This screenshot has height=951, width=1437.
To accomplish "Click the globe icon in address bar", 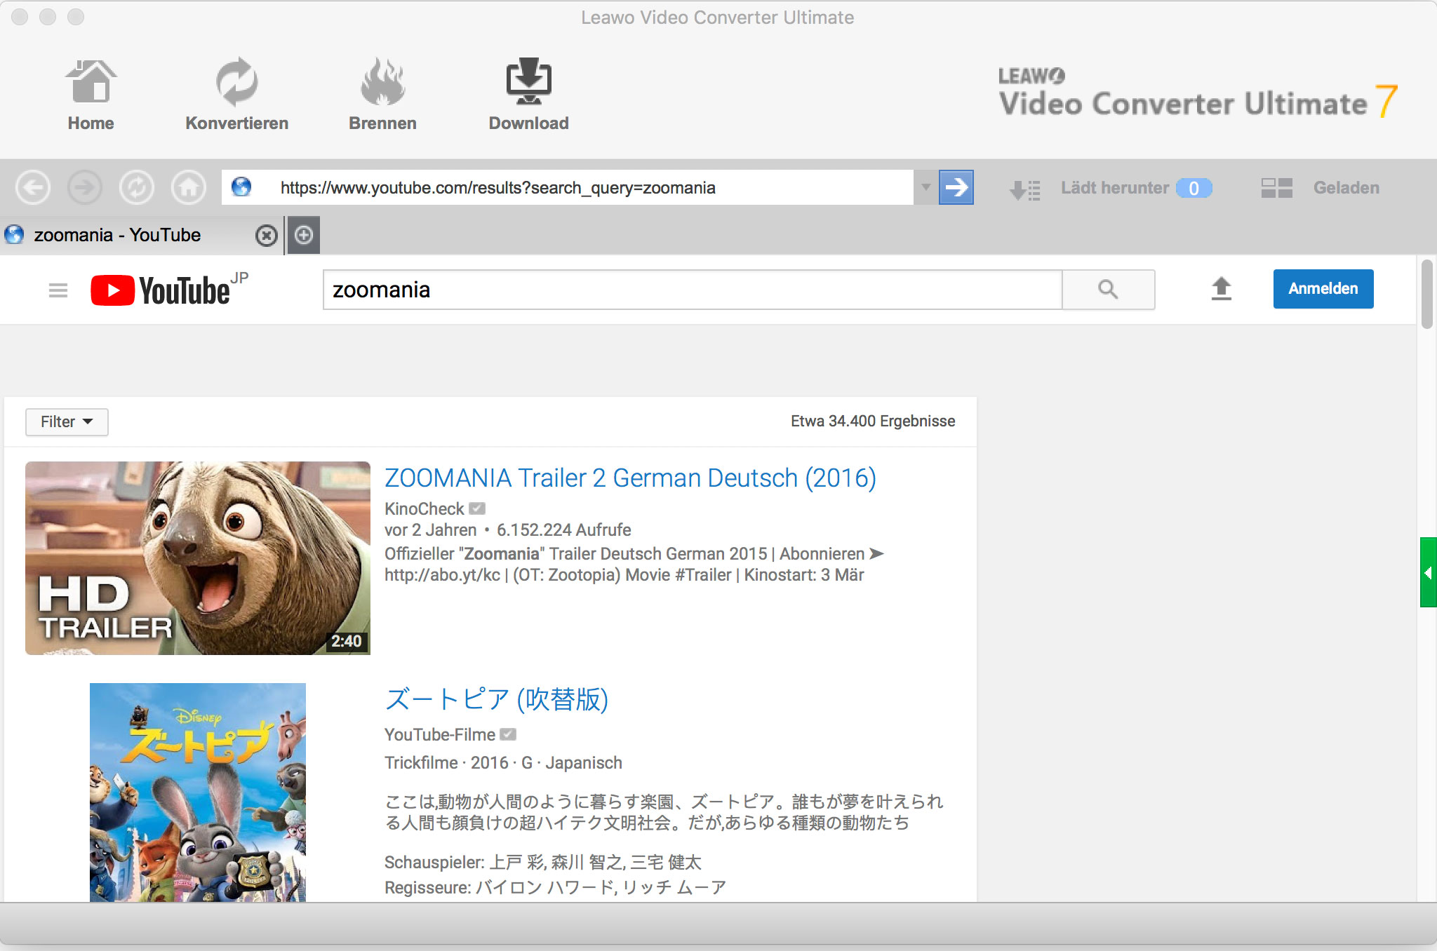I will click(241, 187).
